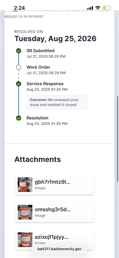Open the omsshg3r5d image thumbnail

(x=25, y=212)
